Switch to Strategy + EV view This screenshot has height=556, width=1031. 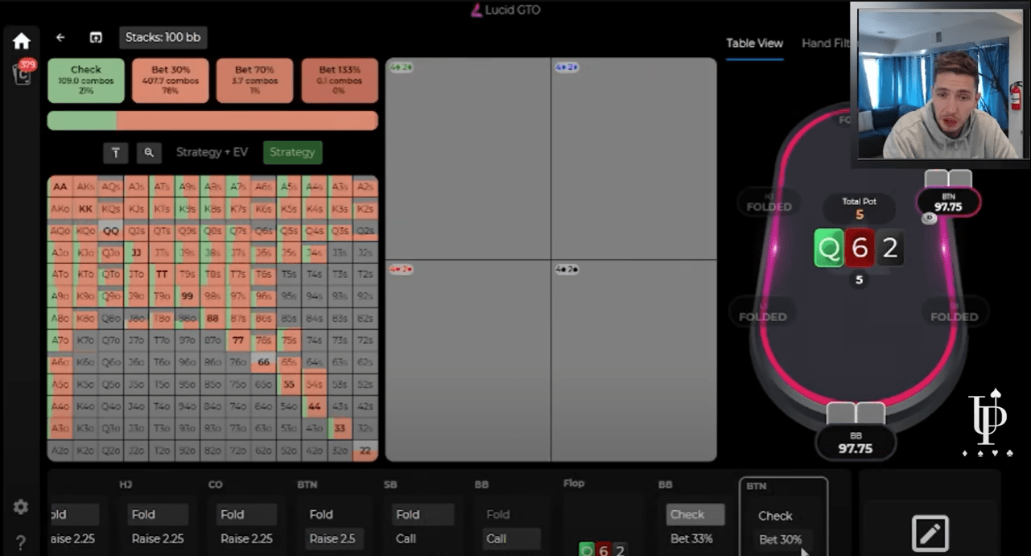click(x=212, y=152)
